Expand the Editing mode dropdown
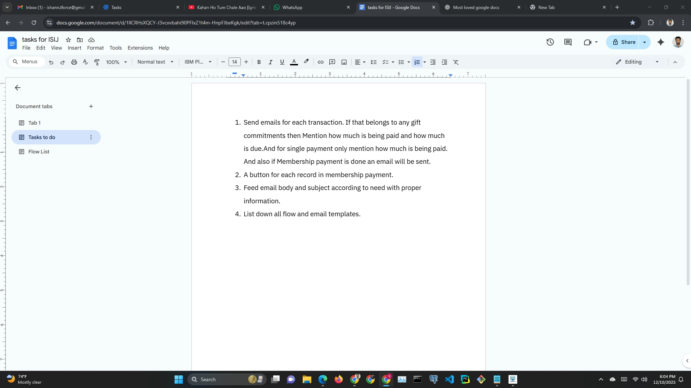 click(x=657, y=62)
